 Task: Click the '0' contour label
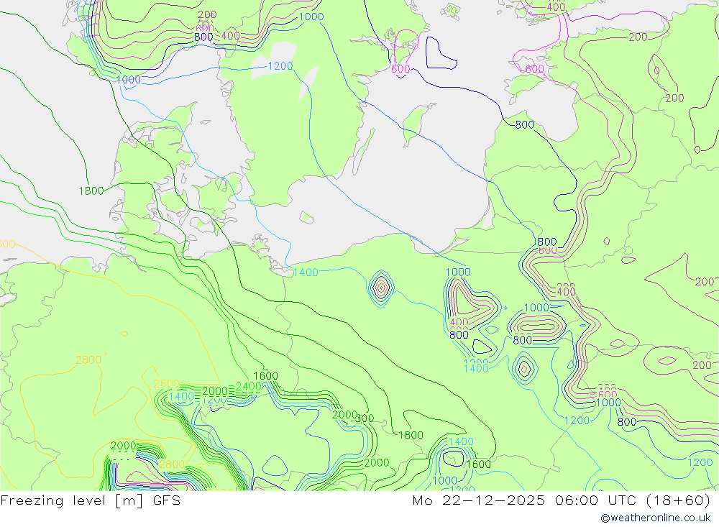point(697,150)
